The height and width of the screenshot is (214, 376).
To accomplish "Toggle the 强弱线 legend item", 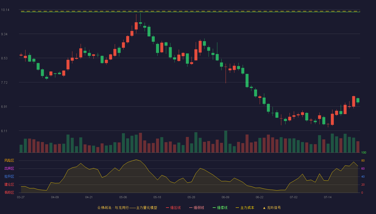I will (197, 208).
